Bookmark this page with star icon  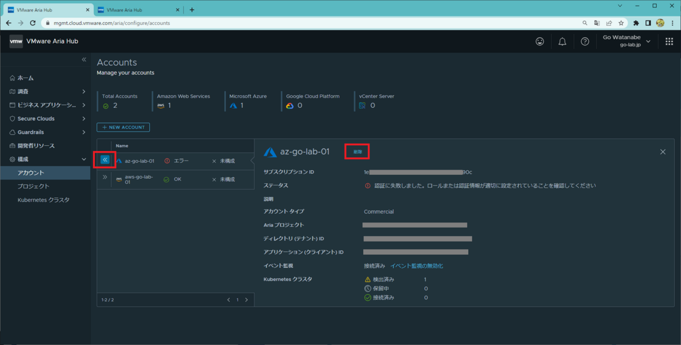coord(621,23)
